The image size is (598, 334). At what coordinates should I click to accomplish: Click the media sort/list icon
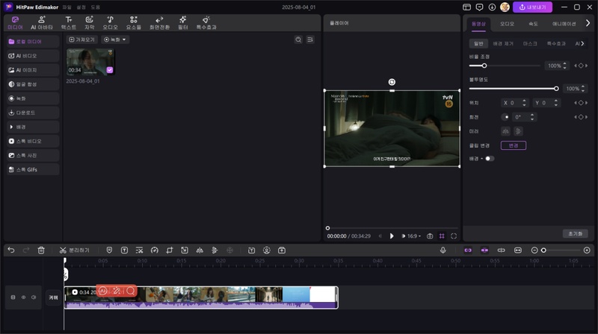310,40
